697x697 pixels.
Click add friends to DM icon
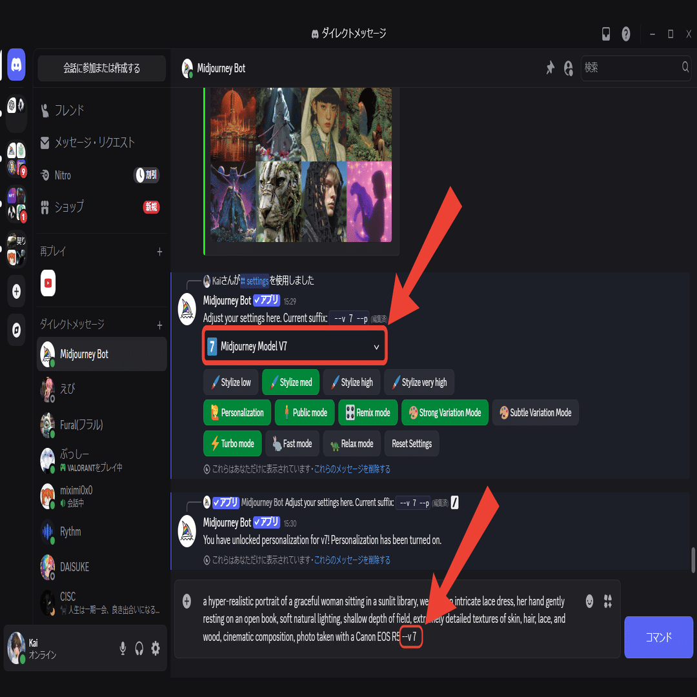click(569, 68)
